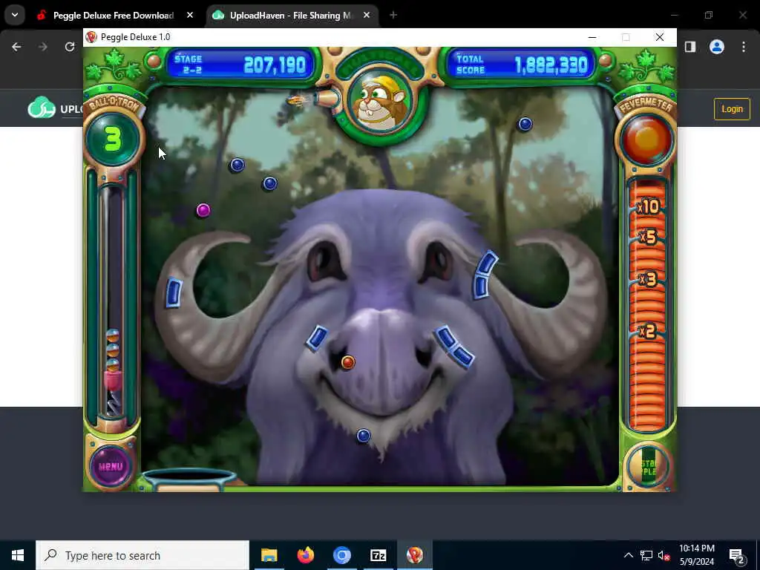Open the Windows Start menu

(x=18, y=555)
